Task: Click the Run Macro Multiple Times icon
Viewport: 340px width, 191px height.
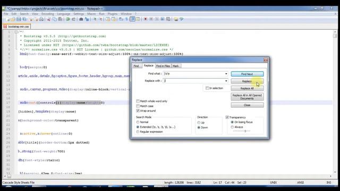Action: click(163, 19)
